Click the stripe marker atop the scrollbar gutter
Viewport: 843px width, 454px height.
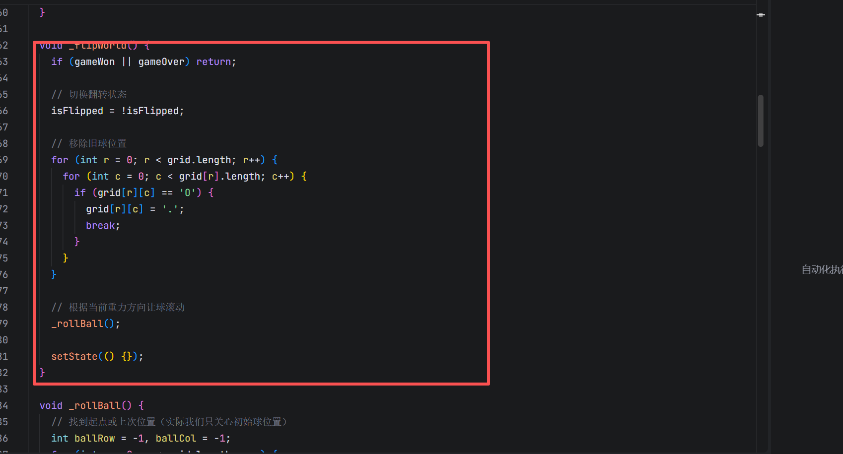click(761, 15)
